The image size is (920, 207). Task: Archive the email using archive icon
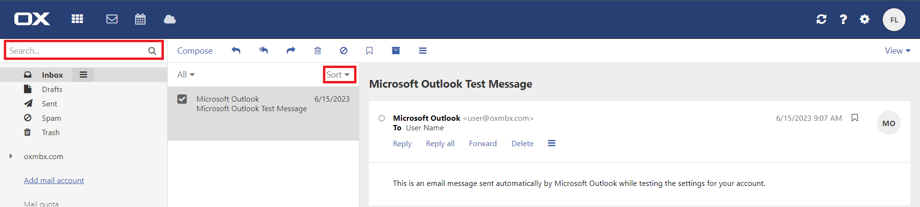pyautogui.click(x=396, y=50)
